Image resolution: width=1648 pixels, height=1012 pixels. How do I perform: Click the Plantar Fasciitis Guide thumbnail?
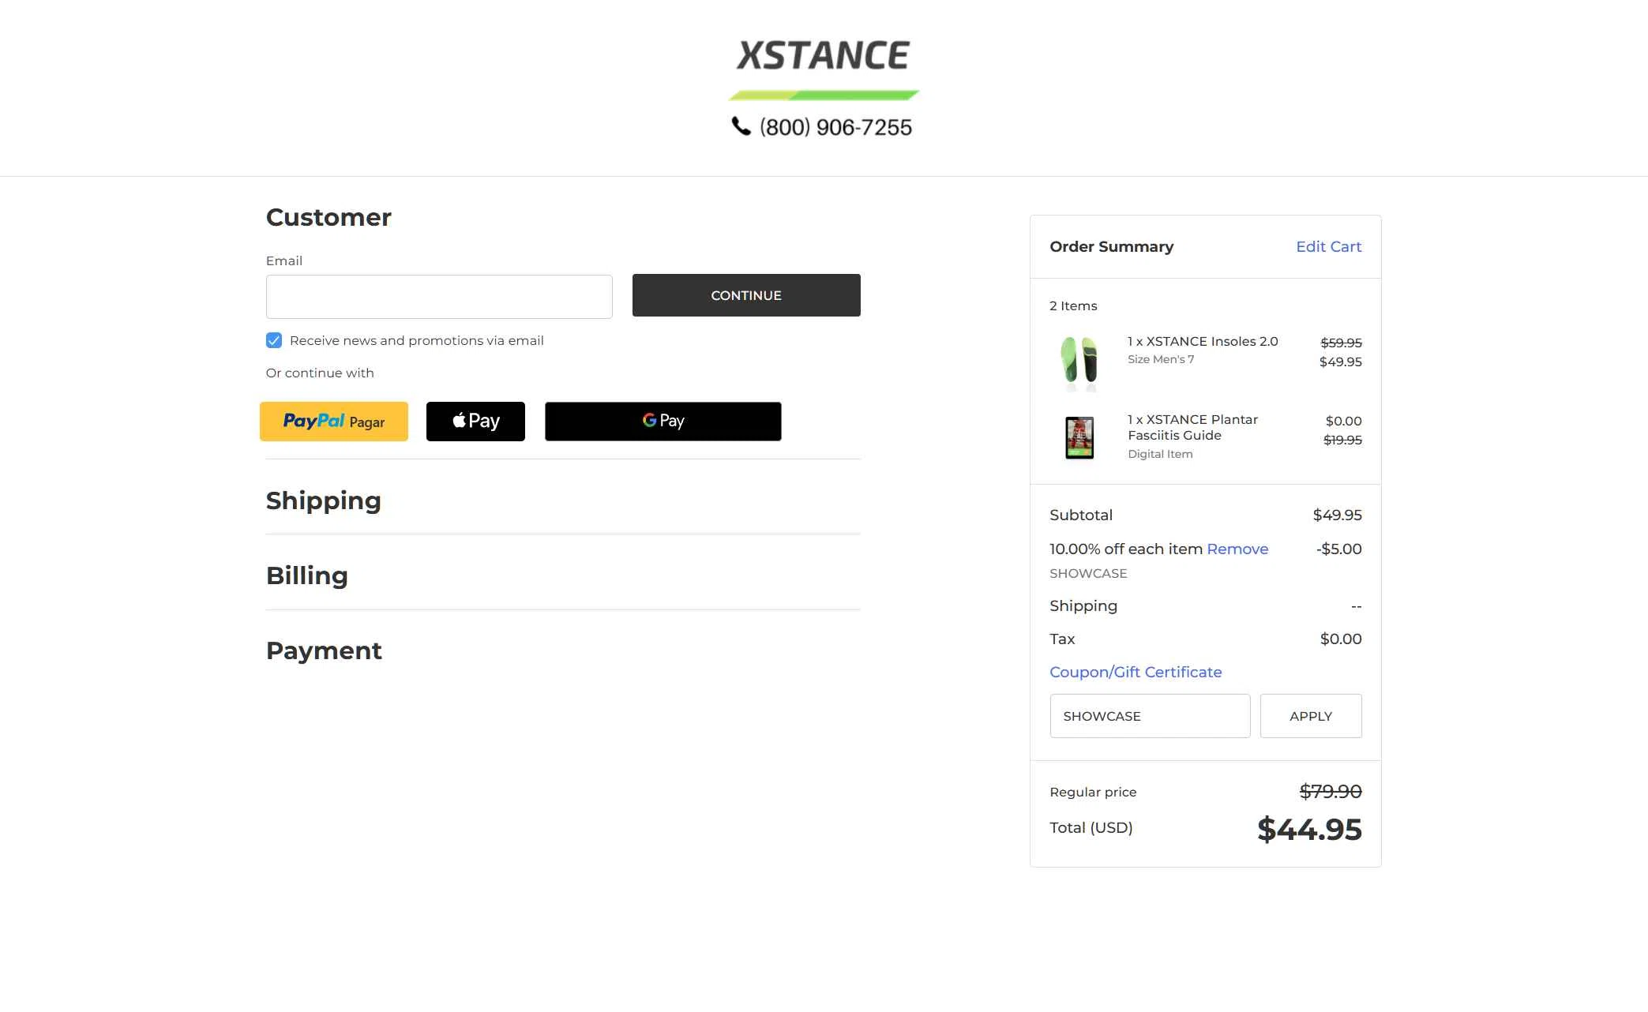tap(1079, 437)
